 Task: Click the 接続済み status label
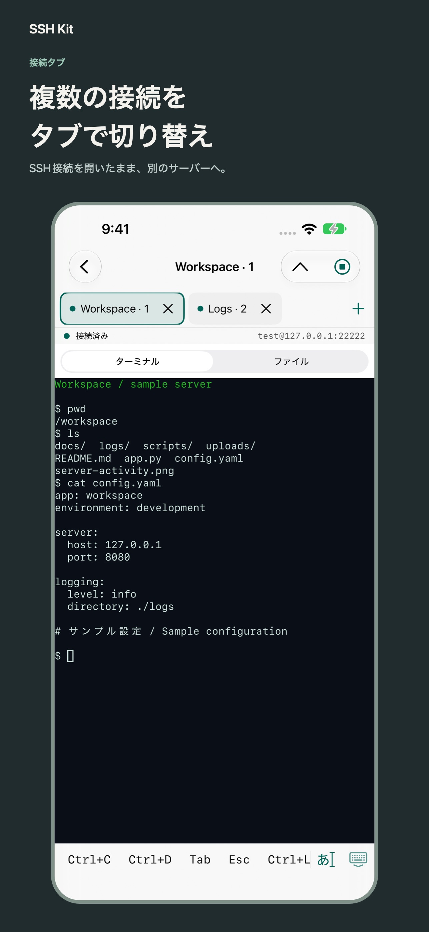92,336
